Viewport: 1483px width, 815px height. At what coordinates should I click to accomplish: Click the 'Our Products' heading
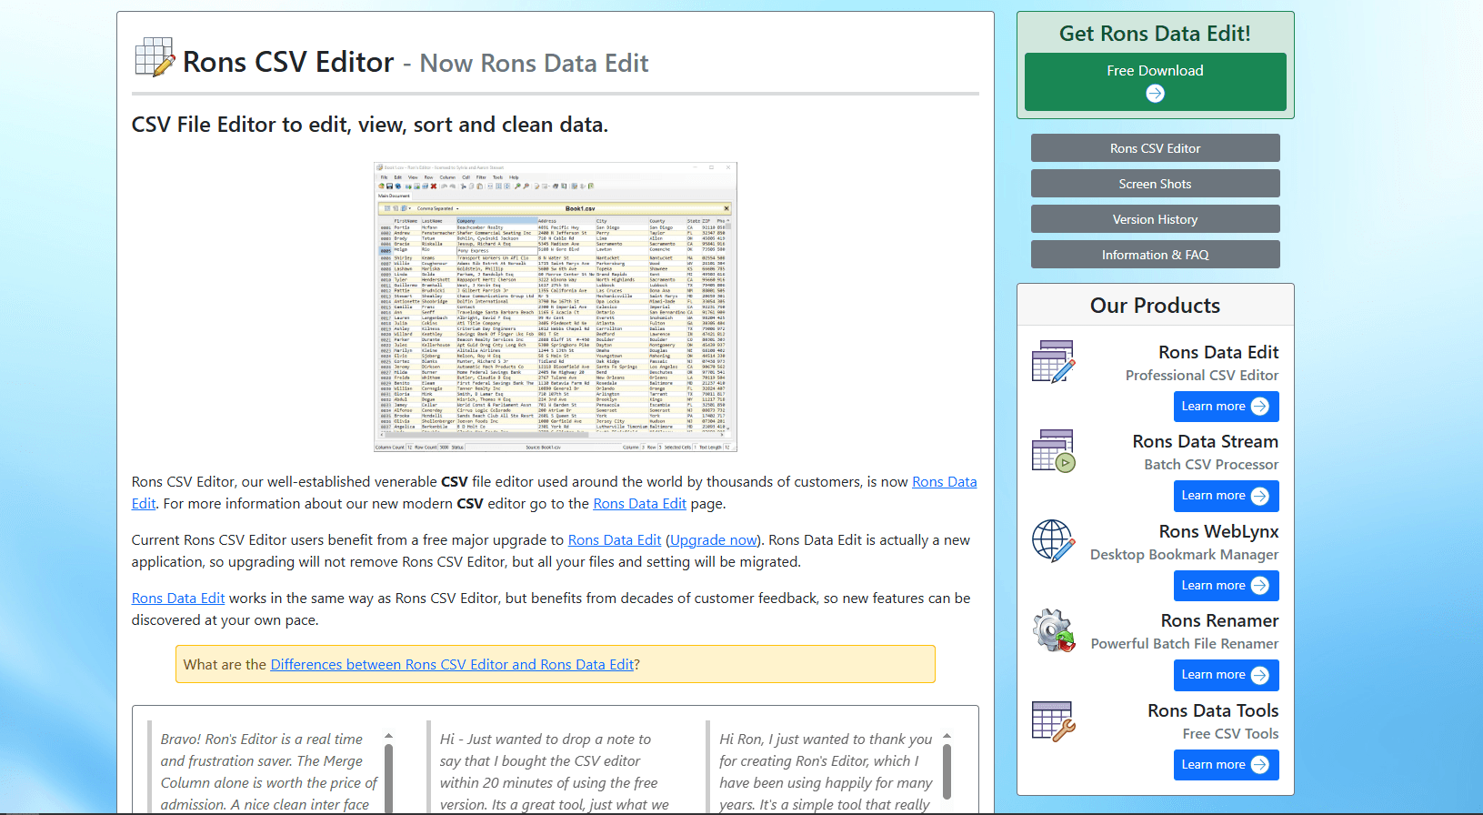pos(1155,306)
